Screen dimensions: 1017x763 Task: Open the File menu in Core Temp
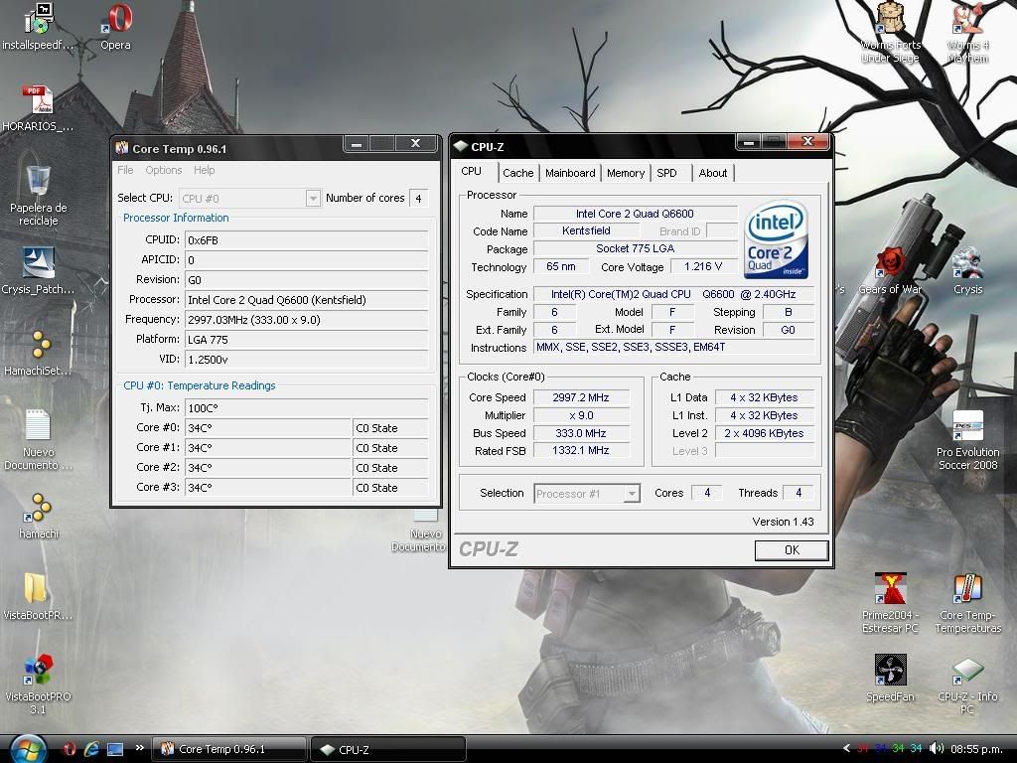[x=125, y=170]
